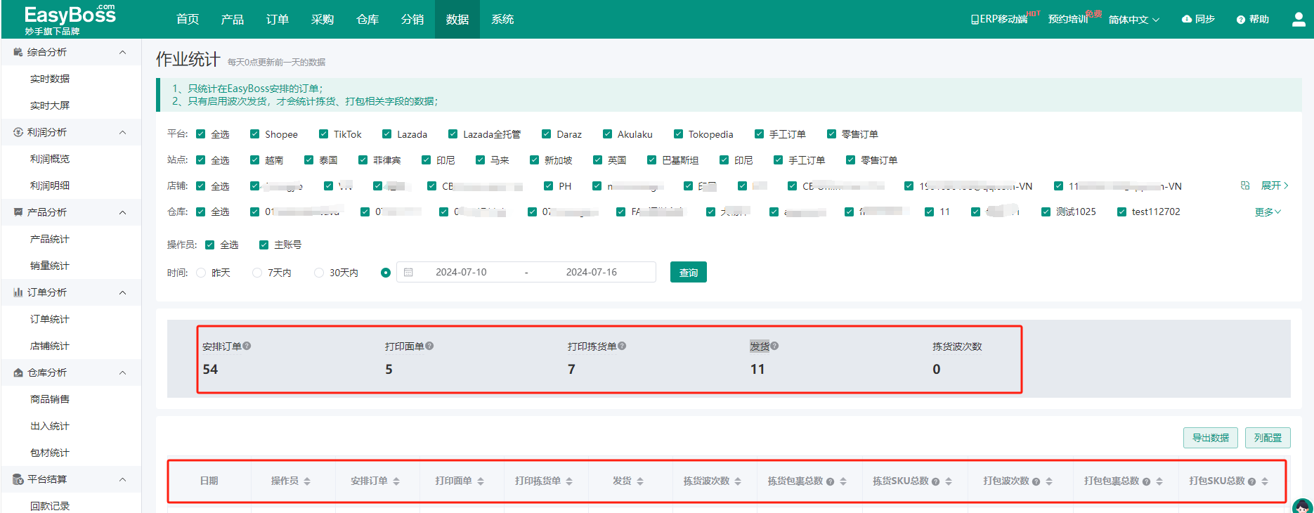The height and width of the screenshot is (513, 1314).
Task: Show more warehouses with 更多
Action: coord(1268,212)
